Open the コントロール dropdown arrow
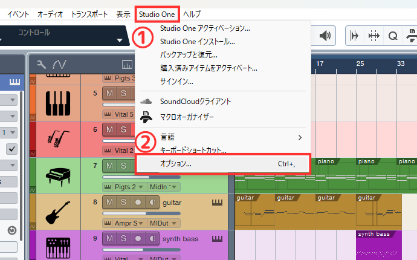Viewport: 417px width, 260px height. point(120,41)
